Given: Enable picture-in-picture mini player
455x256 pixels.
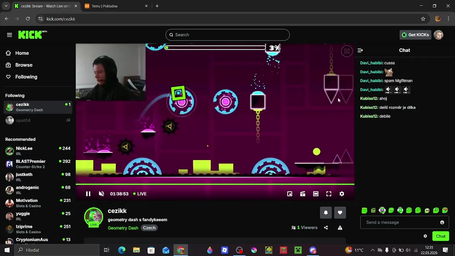Looking at the screenshot, I should 290,194.
